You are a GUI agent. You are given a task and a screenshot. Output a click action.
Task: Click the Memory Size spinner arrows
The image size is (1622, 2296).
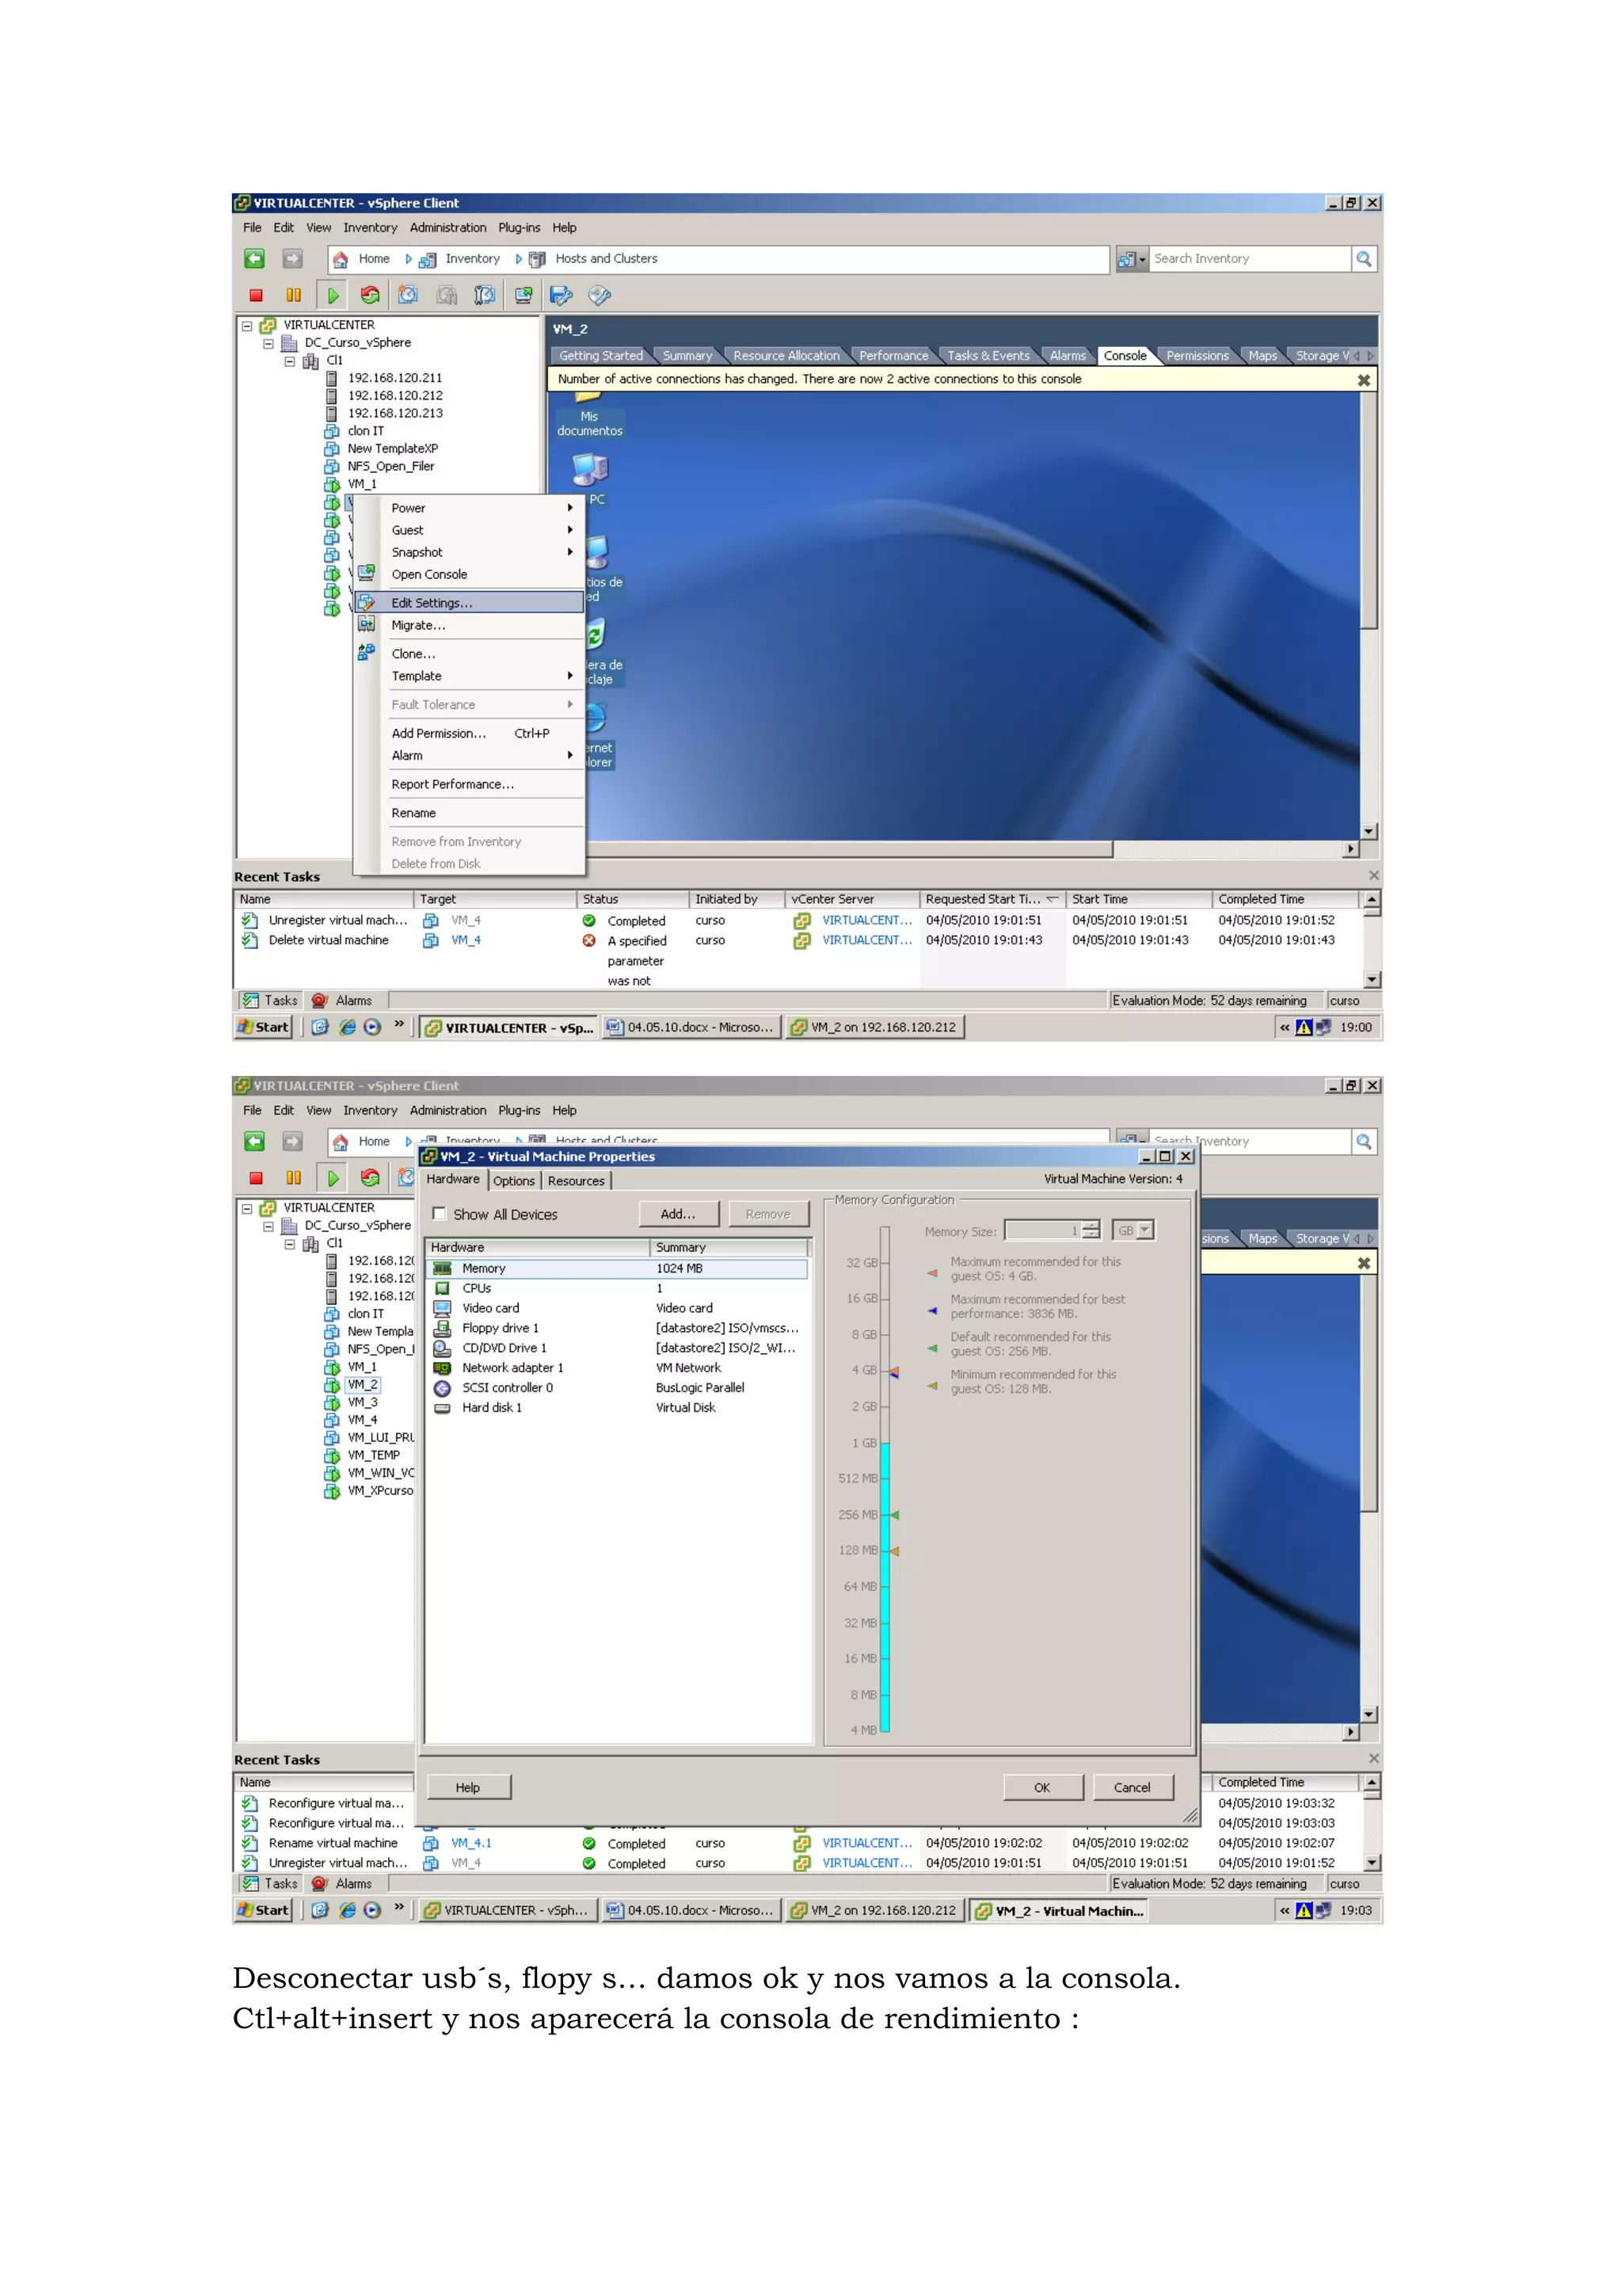tap(1091, 1231)
